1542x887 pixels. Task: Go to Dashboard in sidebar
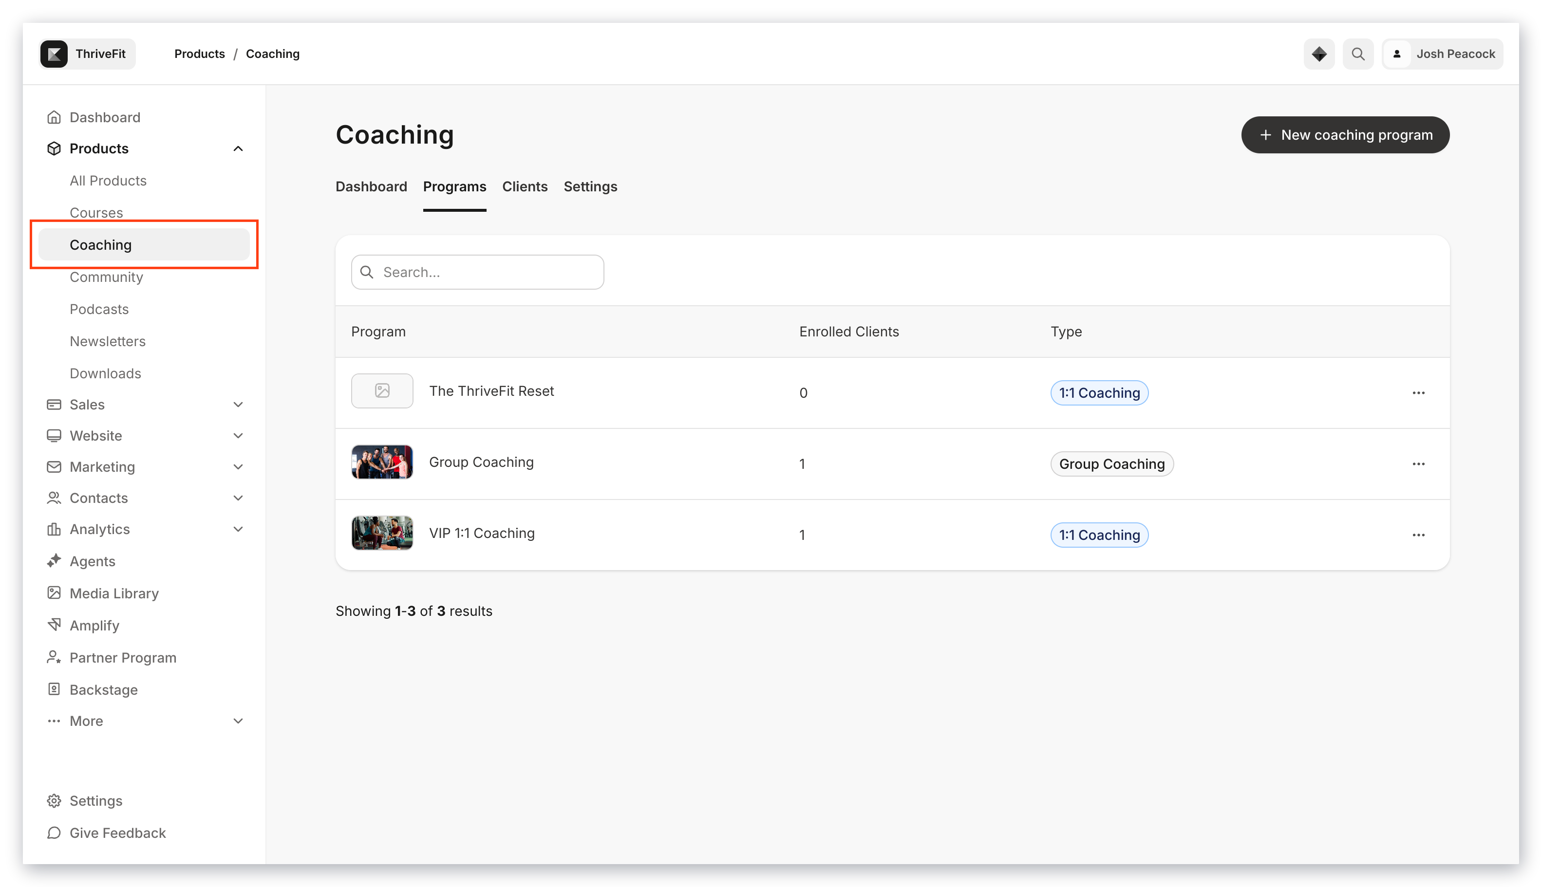[105, 117]
